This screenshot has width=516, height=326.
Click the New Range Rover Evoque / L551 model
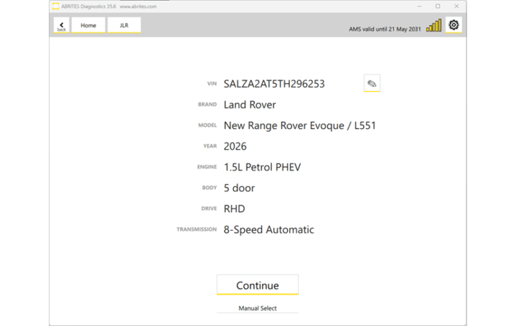point(300,125)
